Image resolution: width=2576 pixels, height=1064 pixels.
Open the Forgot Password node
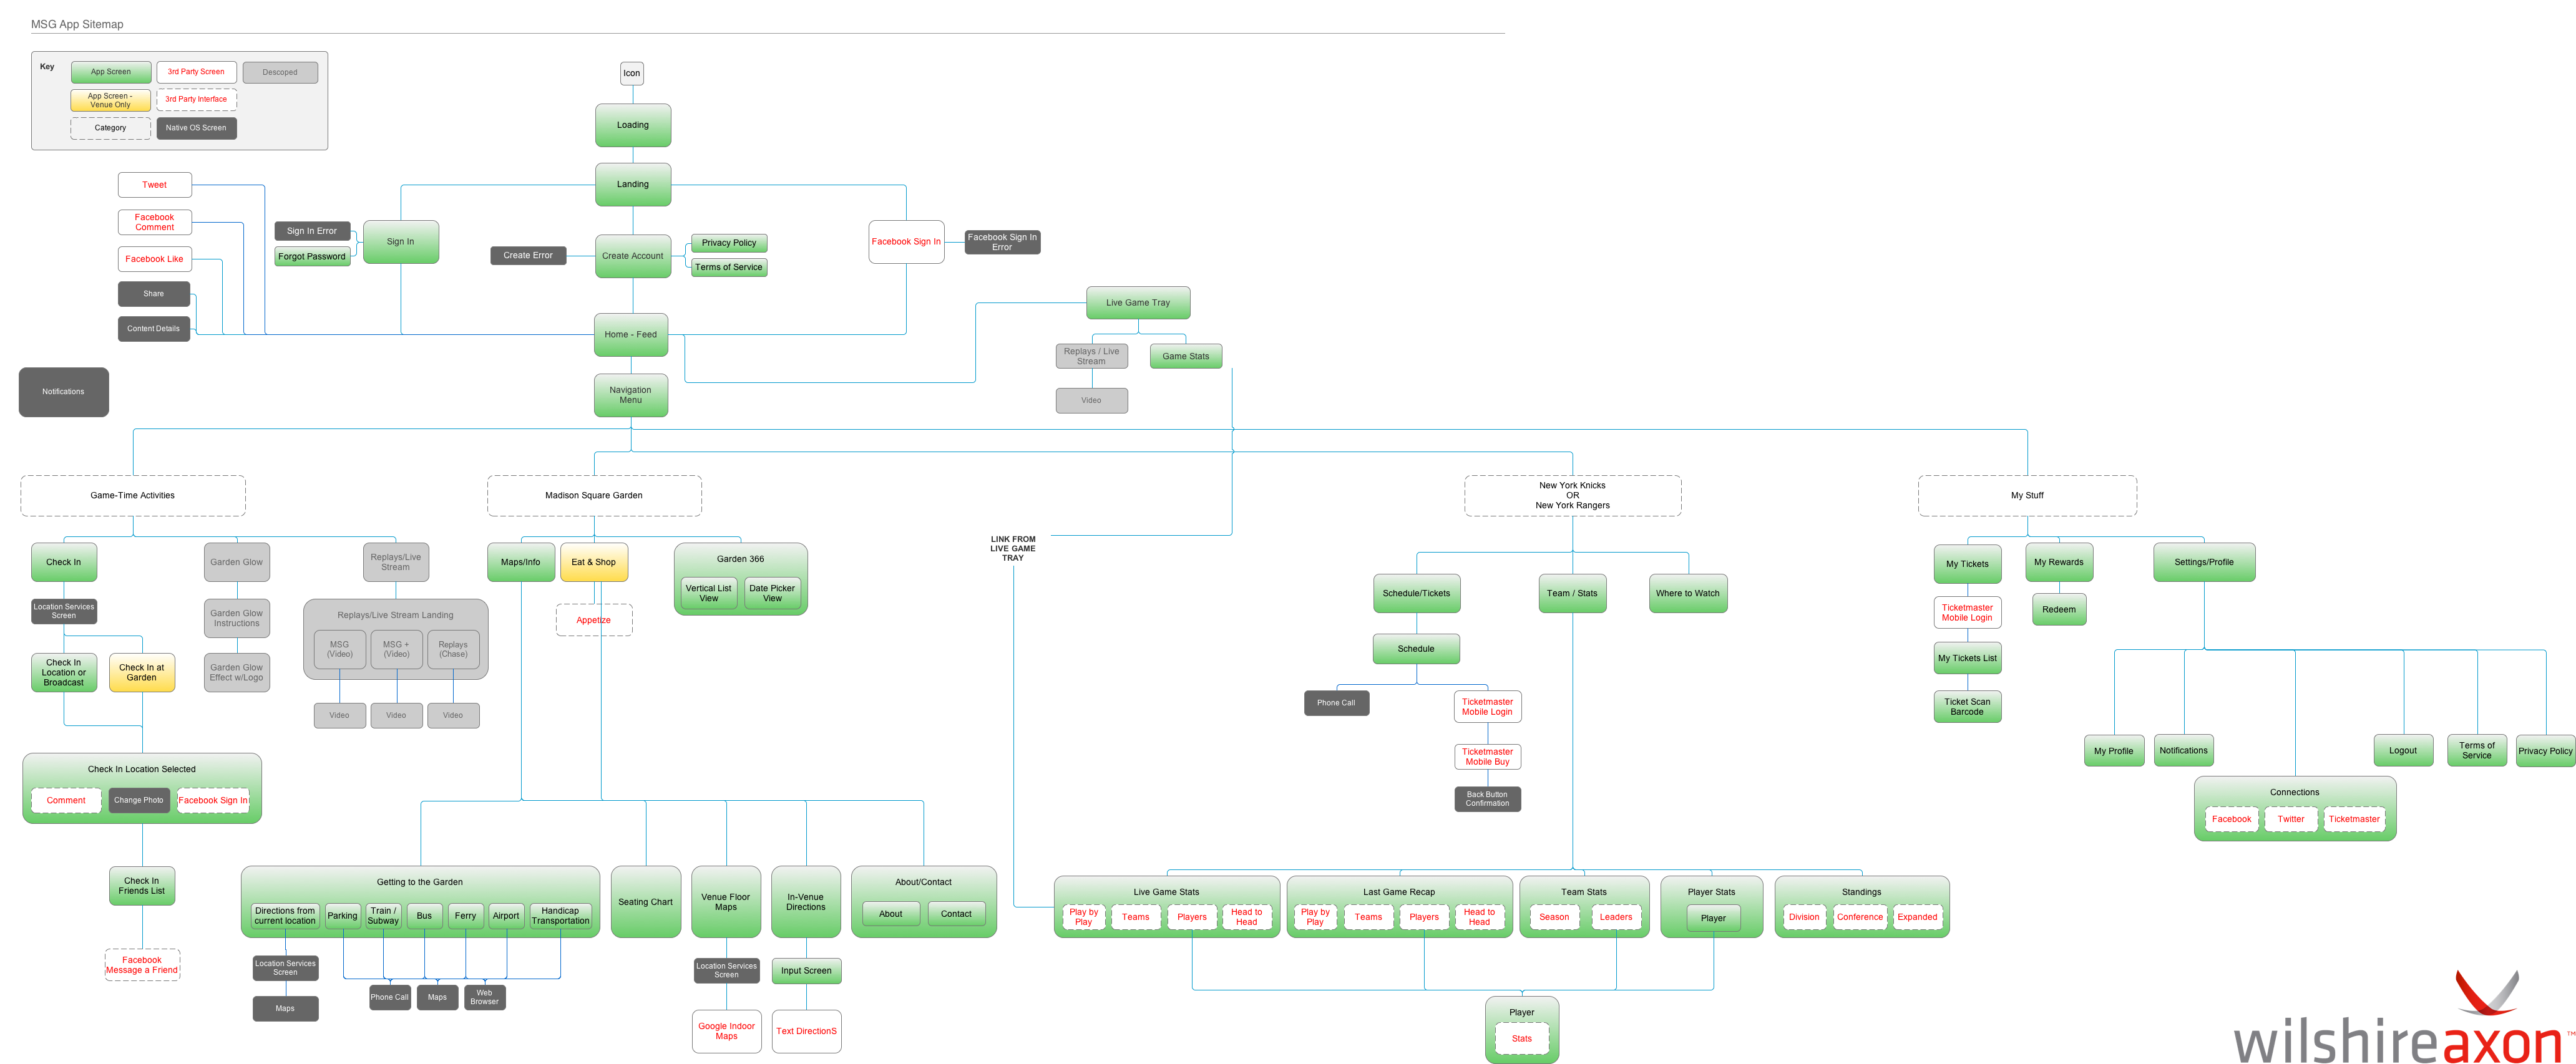312,257
